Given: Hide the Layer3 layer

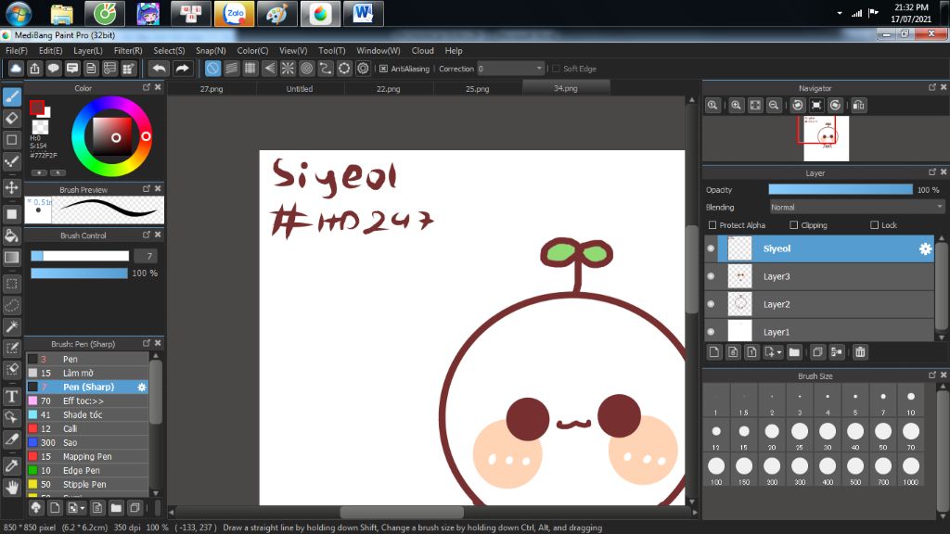Looking at the screenshot, I should 711,276.
